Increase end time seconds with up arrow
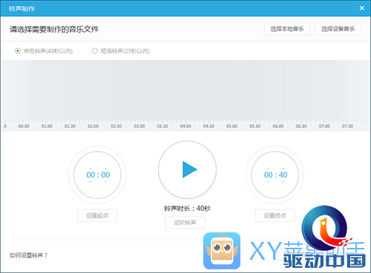Screen dimensions: 371x273 click(283, 169)
